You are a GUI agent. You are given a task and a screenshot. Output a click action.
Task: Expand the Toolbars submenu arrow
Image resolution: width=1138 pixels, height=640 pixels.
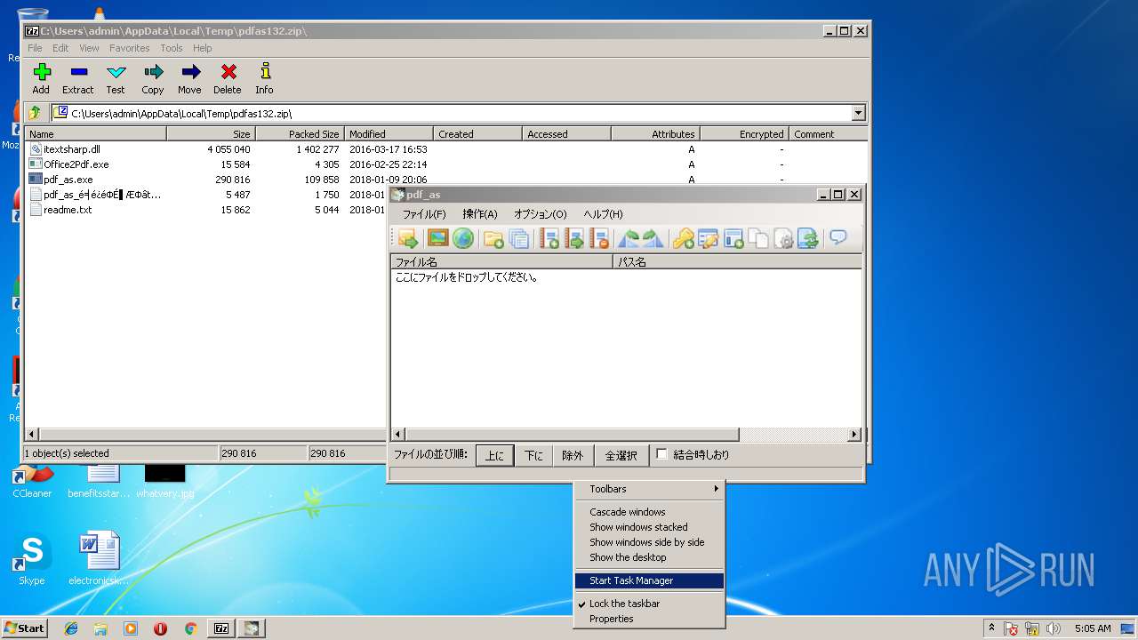[717, 489]
